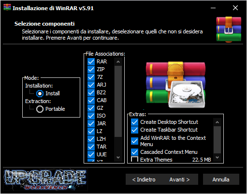Click the large WinRAR hard drive image
The image size is (247, 194).
tap(175, 85)
